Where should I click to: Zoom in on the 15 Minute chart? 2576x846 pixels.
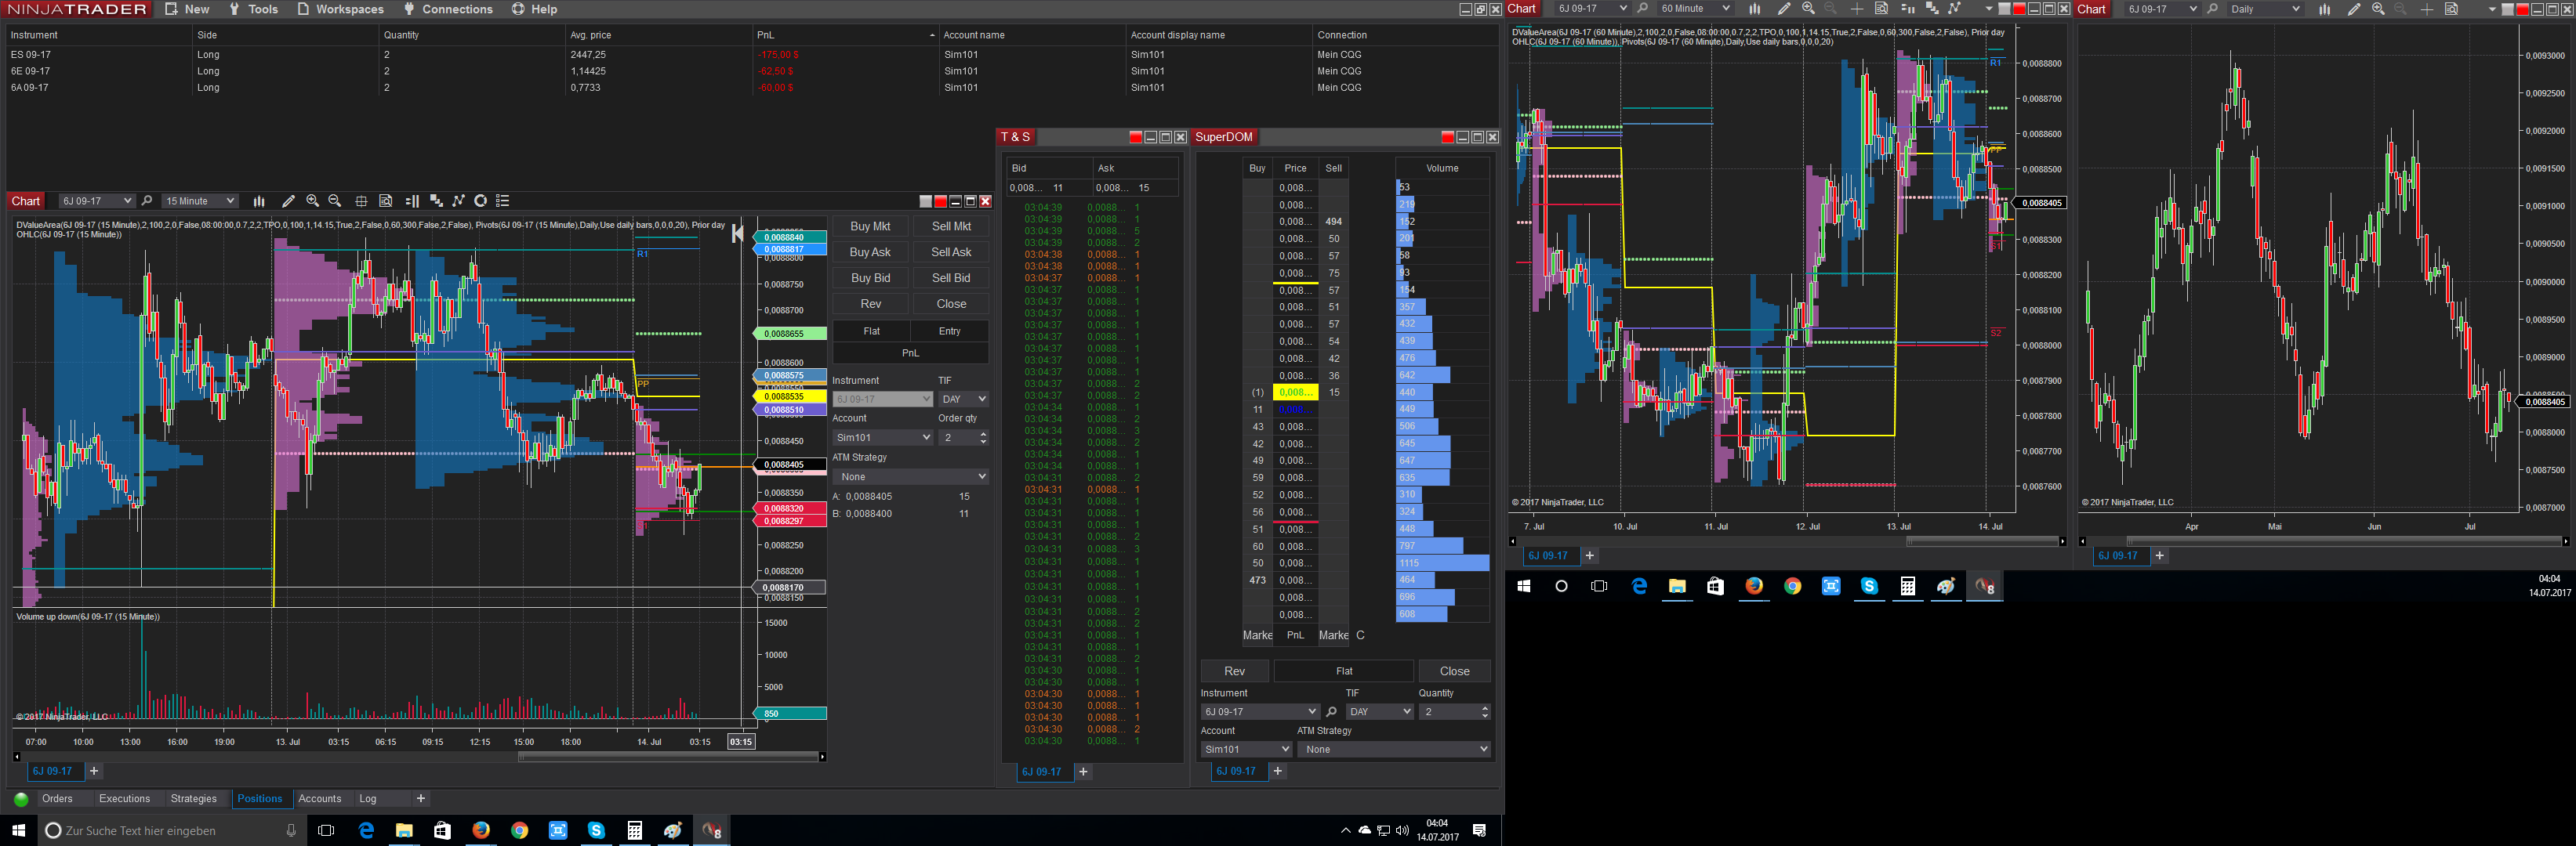(312, 201)
